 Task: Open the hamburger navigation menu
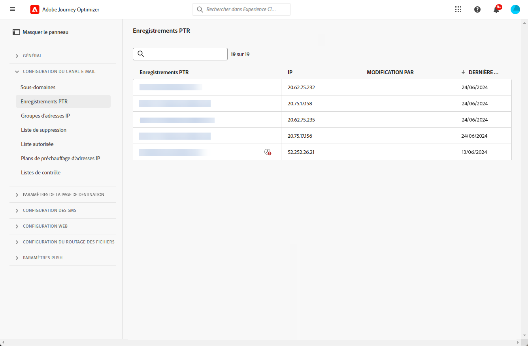[x=13, y=9]
